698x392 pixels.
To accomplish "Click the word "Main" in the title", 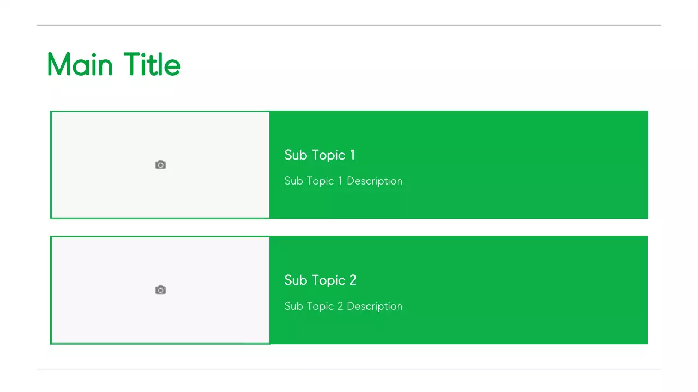I will tap(80, 64).
